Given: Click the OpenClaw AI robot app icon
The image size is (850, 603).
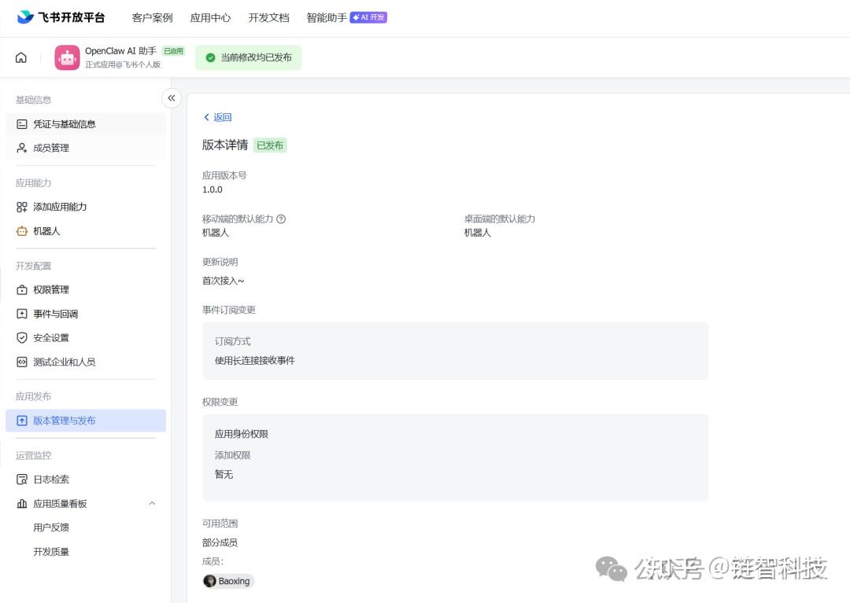Looking at the screenshot, I should coord(67,57).
